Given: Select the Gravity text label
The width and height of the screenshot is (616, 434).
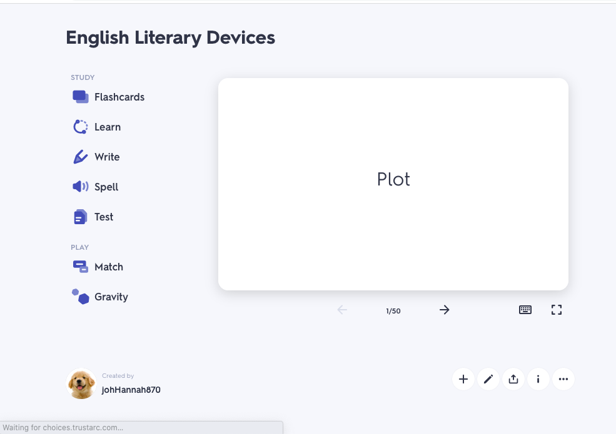Looking at the screenshot, I should [111, 297].
